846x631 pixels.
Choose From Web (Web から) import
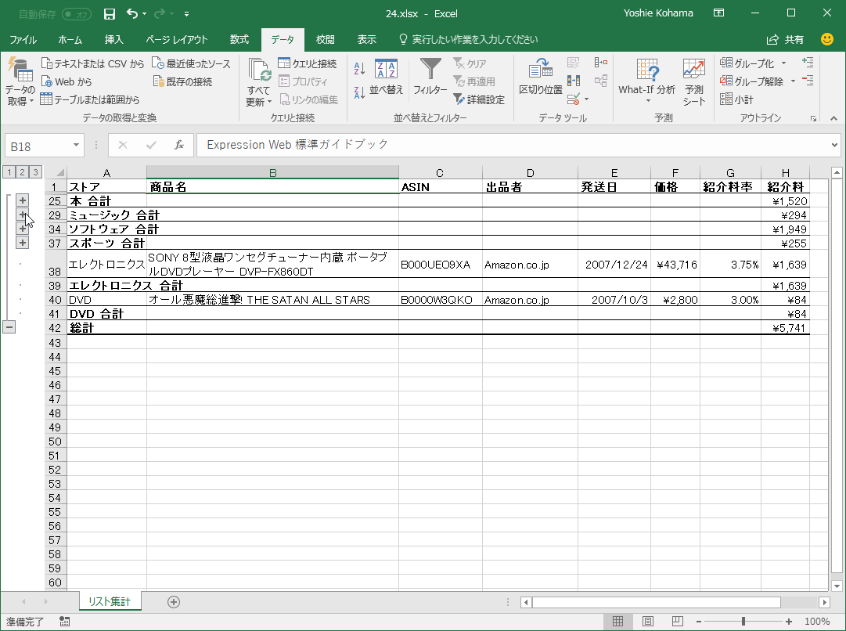67,81
